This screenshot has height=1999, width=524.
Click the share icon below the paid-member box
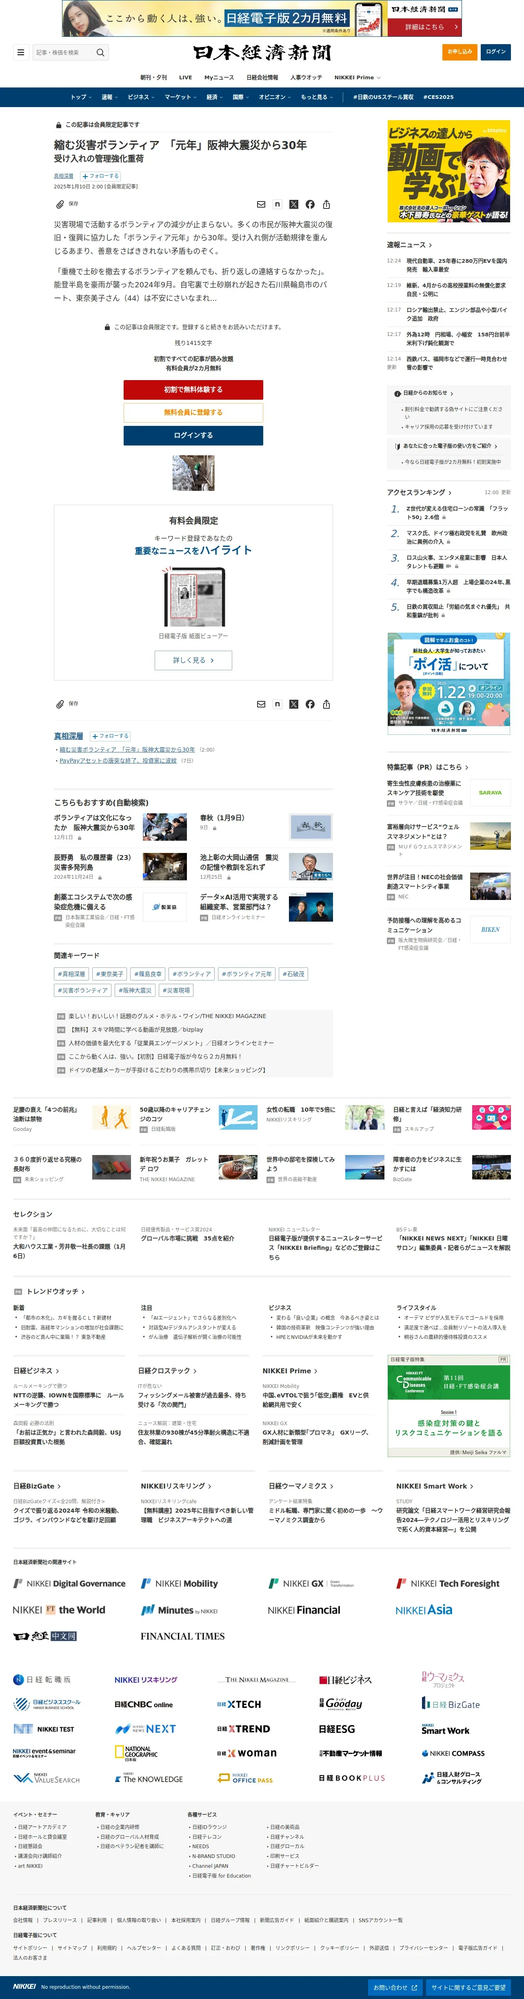pyautogui.click(x=326, y=704)
